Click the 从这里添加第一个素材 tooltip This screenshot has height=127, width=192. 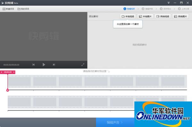pos(128,24)
